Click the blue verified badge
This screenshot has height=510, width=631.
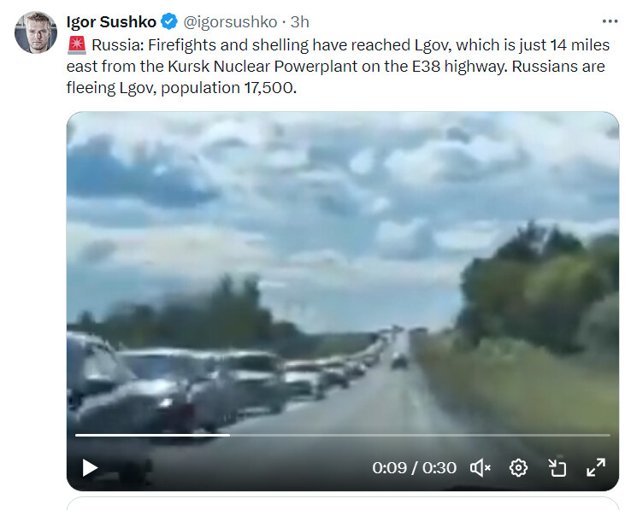pos(170,22)
